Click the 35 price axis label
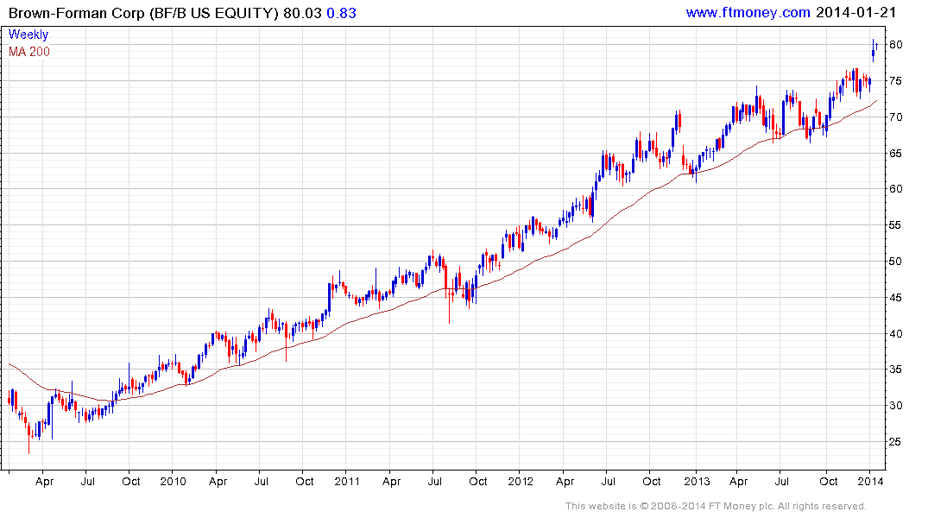Image resolution: width=928 pixels, height=518 pixels. (x=895, y=370)
